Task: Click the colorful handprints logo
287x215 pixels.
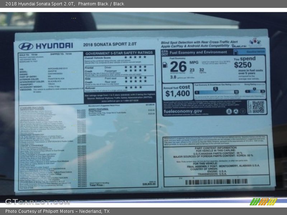Action: pyautogui.click(x=255, y=42)
